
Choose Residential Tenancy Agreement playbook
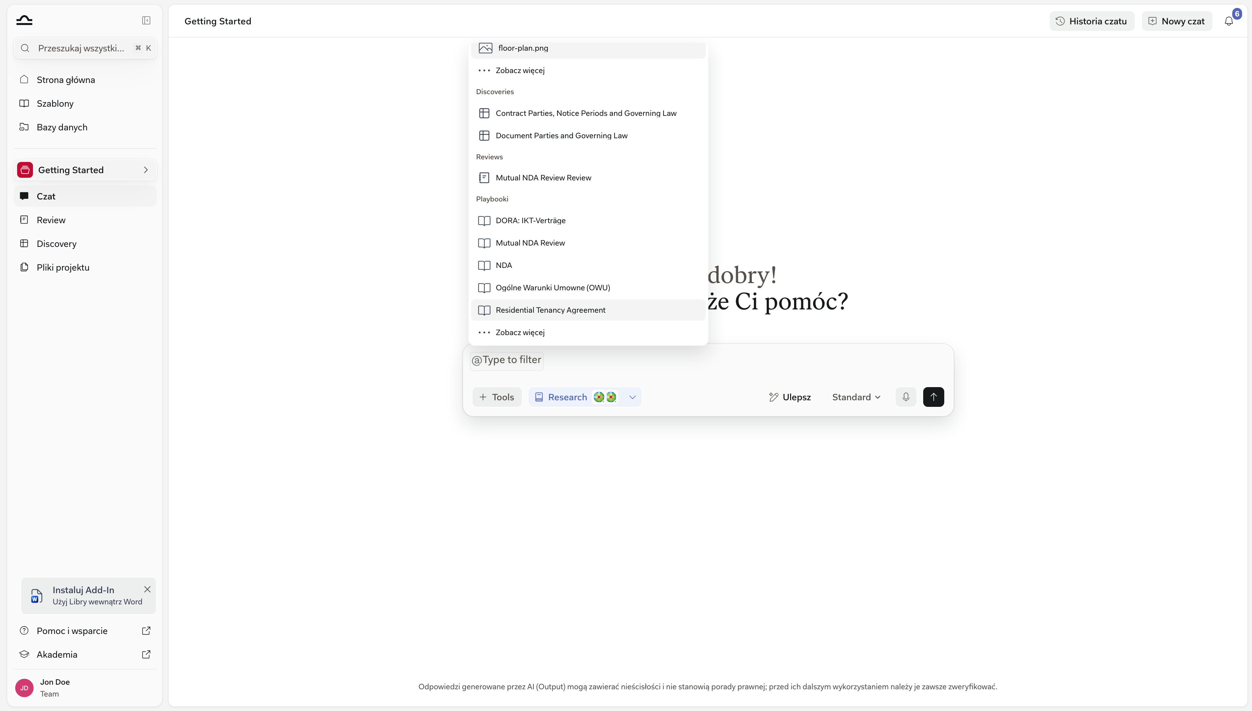[588, 310]
